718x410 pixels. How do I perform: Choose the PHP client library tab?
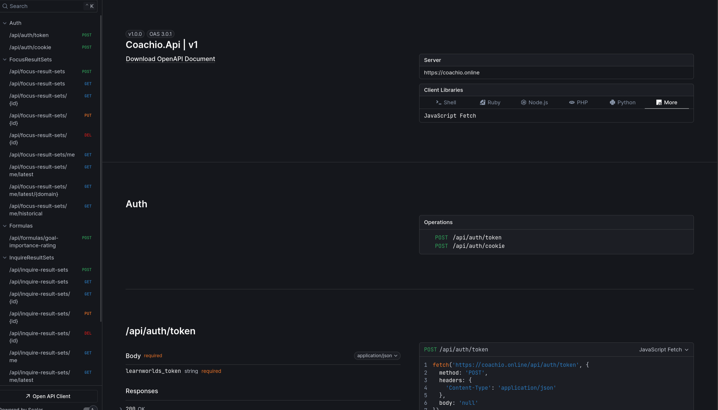click(x=578, y=102)
